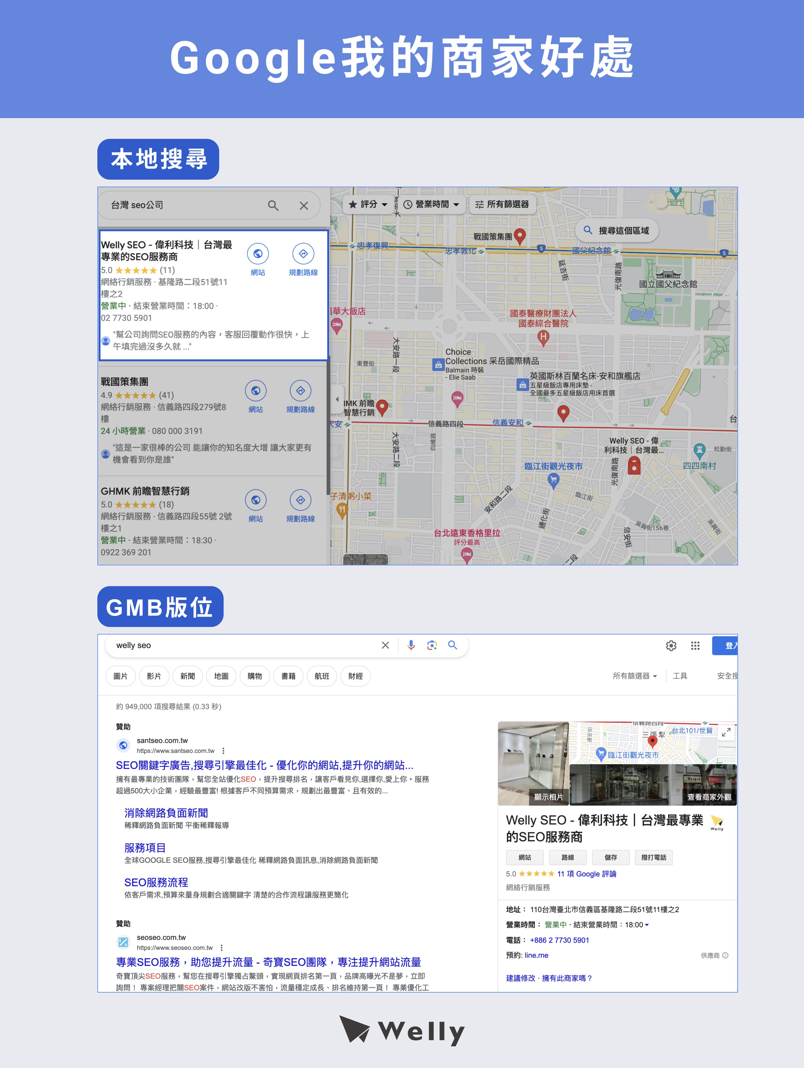Click the 建議修改 link
804x1068 pixels.
[x=520, y=978]
